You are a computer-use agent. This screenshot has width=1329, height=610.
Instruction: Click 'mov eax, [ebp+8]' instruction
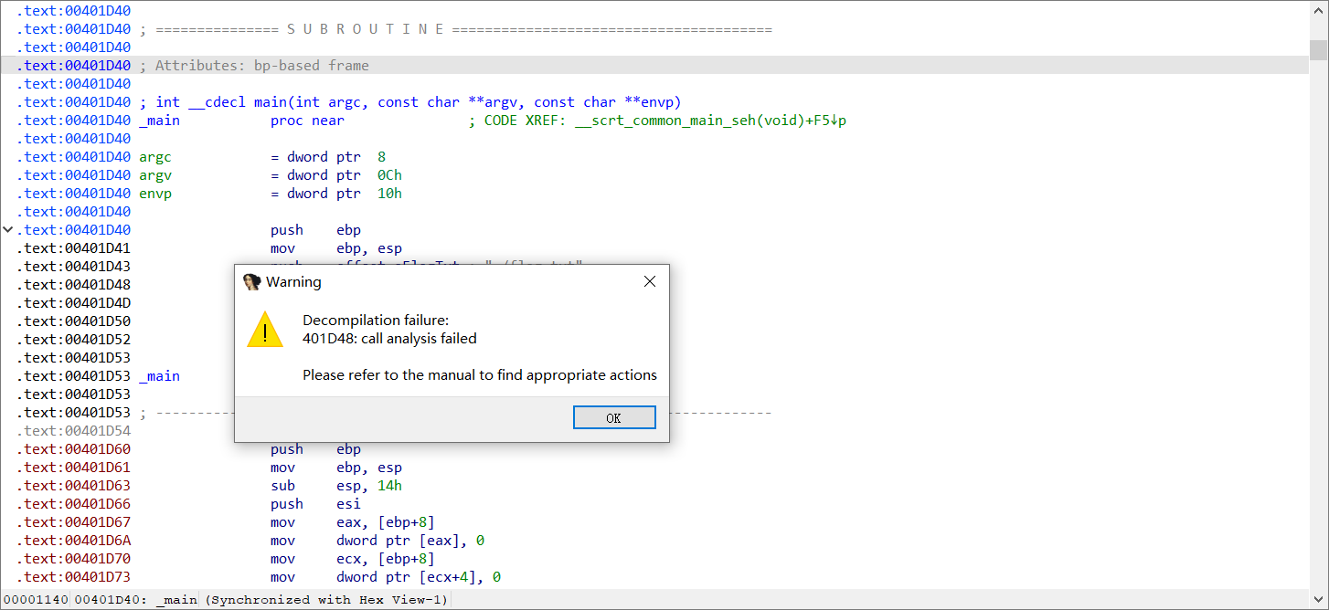352,522
